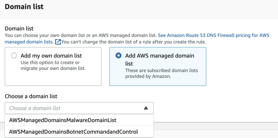
Task: Choose AWSManagedDomainsBotnetCommandandControl from the options
Action: coord(79,131)
